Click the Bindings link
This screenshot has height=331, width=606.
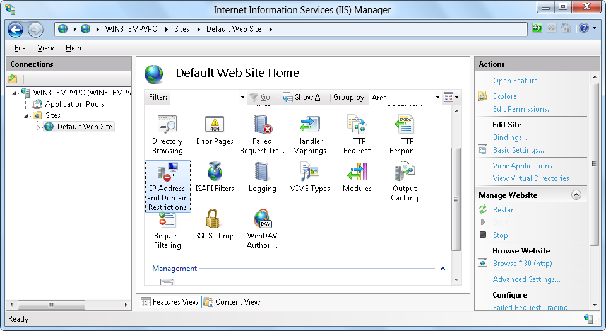[510, 137]
